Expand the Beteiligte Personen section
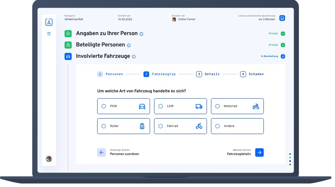The width and height of the screenshot is (335, 187). 100,45
